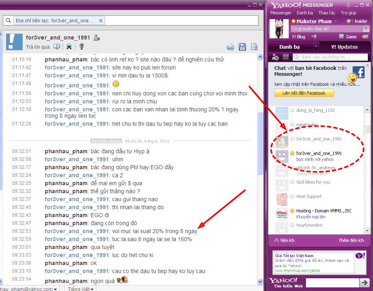The width and height of the screenshot is (373, 291).
Task: Open the Trợ giúp menu
Action: coord(349,13)
